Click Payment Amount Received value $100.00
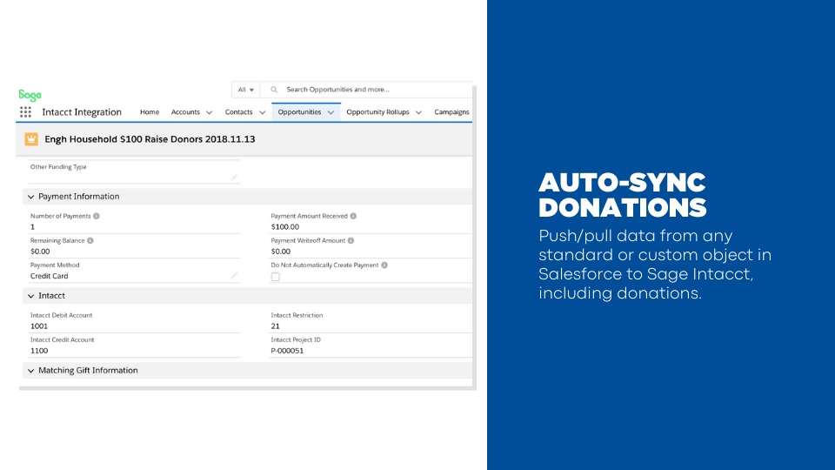Screen dimensions: 835x470 pyautogui.click(x=285, y=227)
